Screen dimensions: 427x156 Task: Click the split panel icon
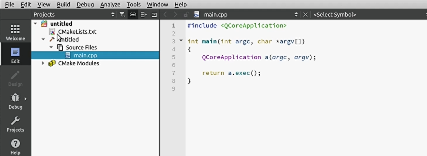143,14
